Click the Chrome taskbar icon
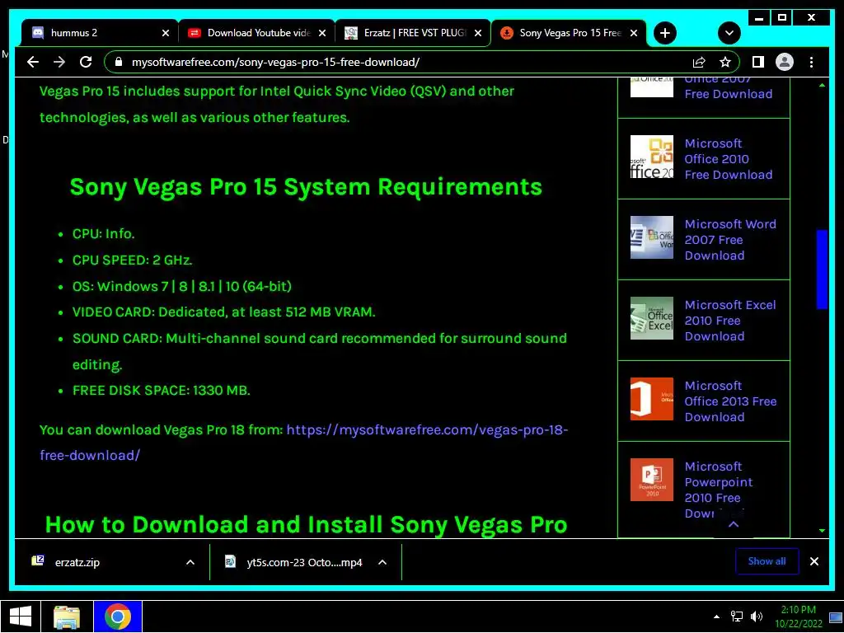 (x=117, y=617)
